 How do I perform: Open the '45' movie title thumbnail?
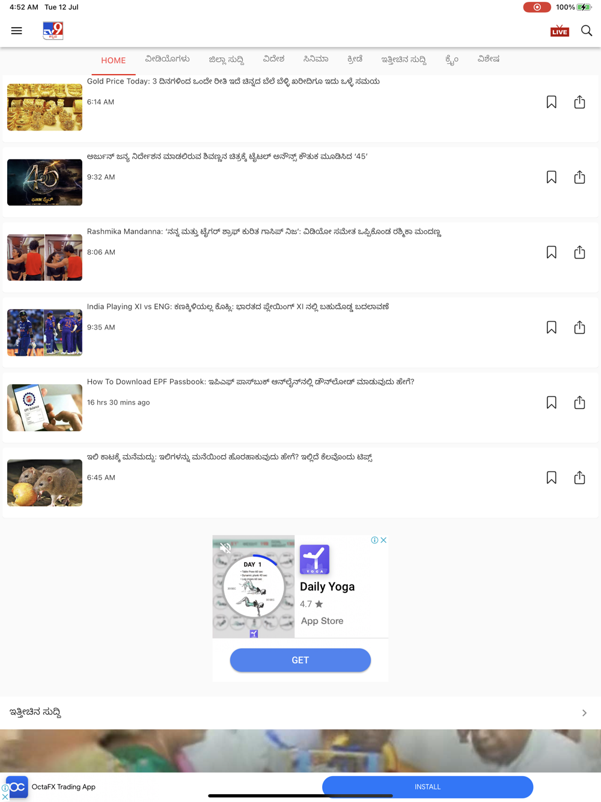(x=44, y=182)
